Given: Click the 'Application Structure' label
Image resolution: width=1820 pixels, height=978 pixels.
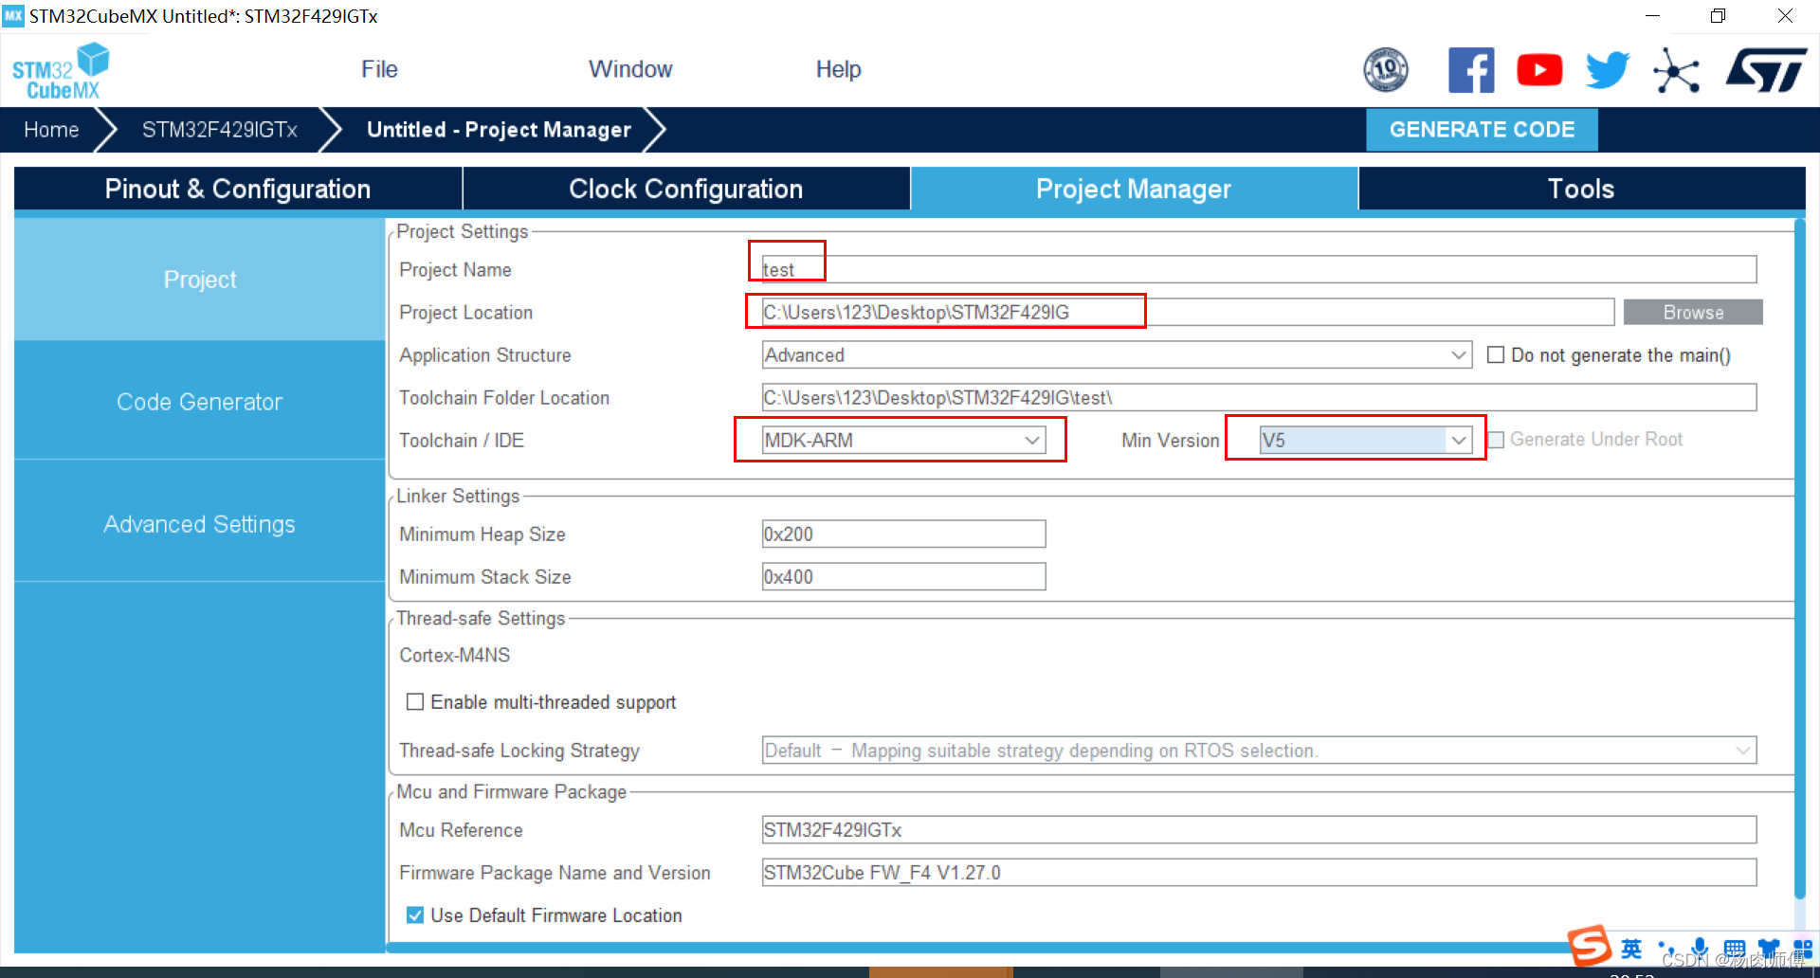Looking at the screenshot, I should 485,355.
